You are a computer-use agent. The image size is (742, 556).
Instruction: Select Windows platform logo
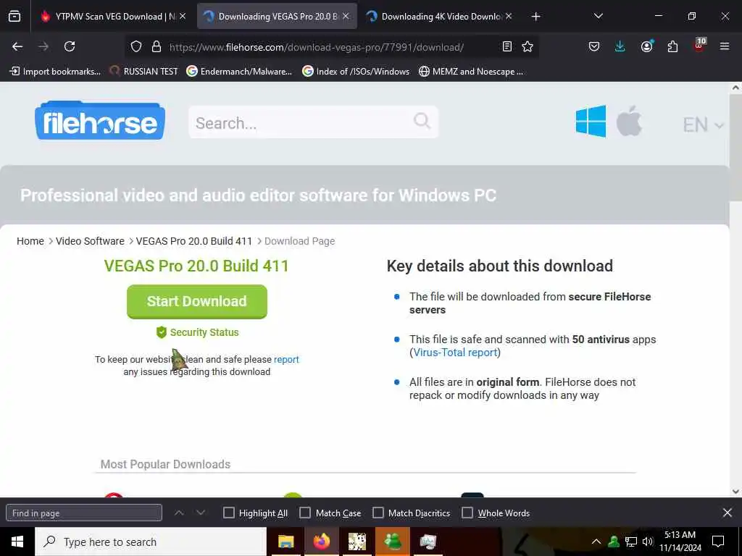point(591,121)
